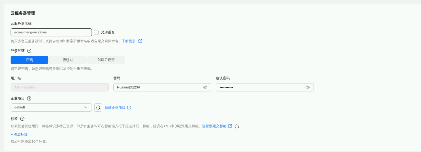Click the 确认密码 input field

coord(260,87)
